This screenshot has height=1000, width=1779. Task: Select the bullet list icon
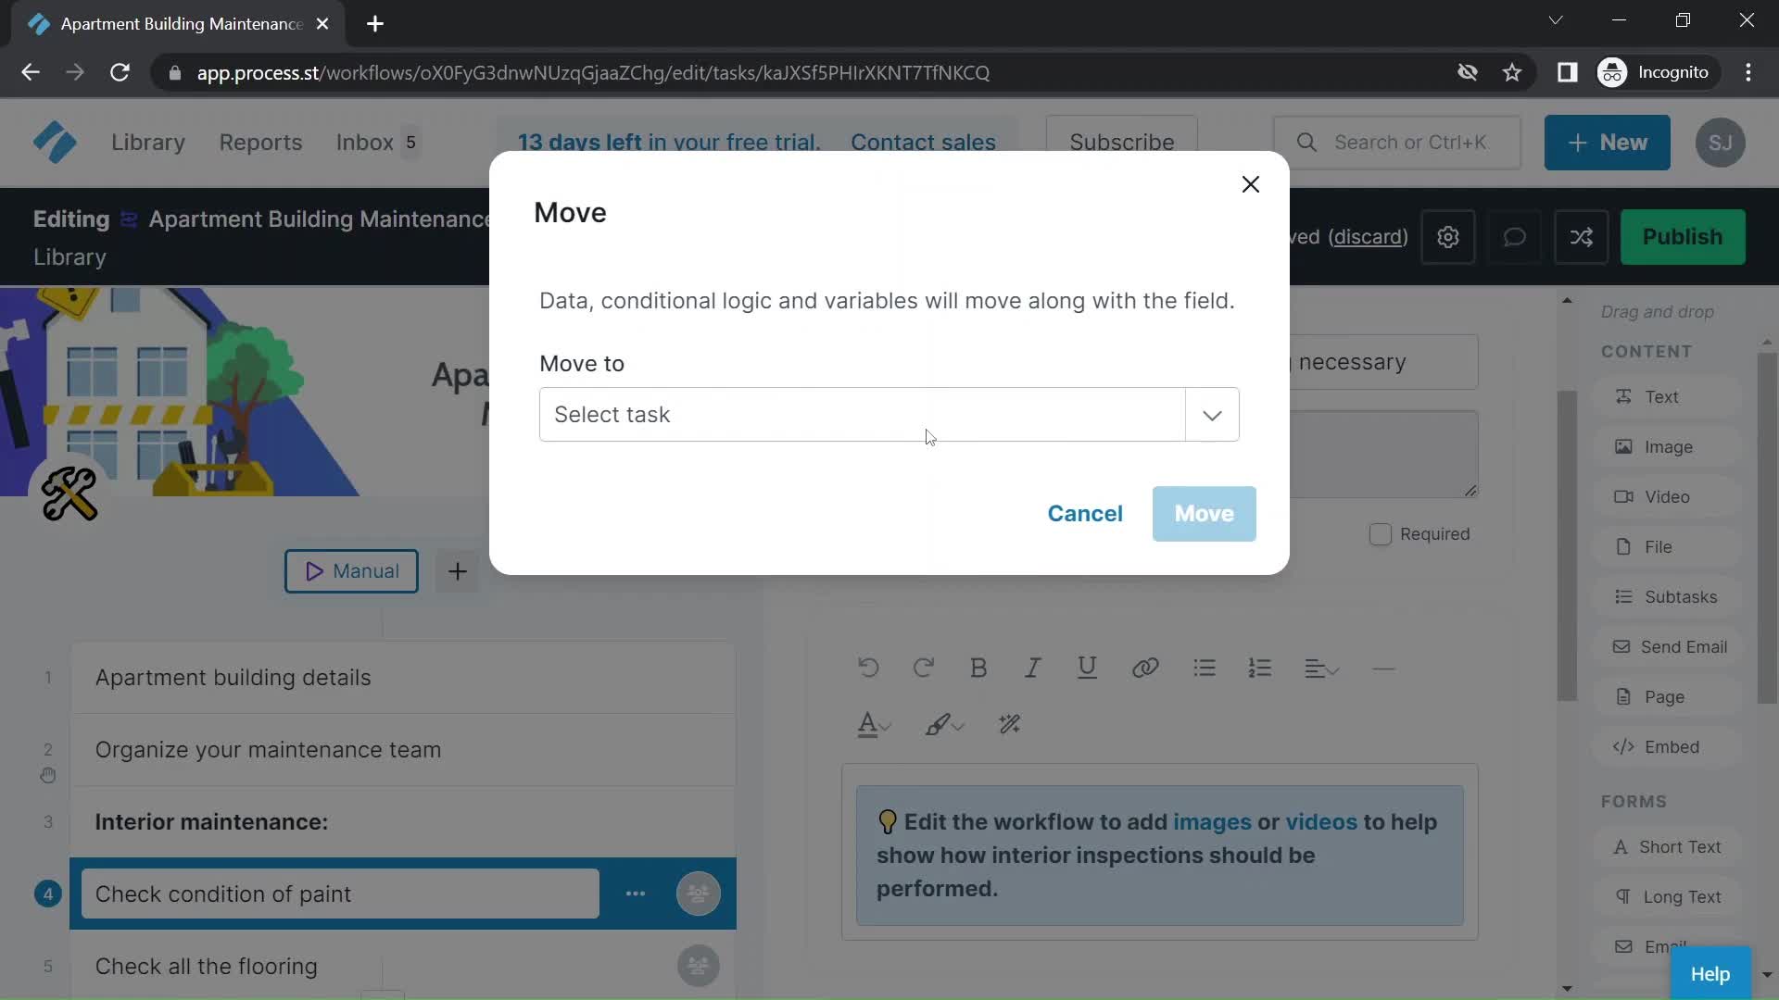coord(1204,667)
